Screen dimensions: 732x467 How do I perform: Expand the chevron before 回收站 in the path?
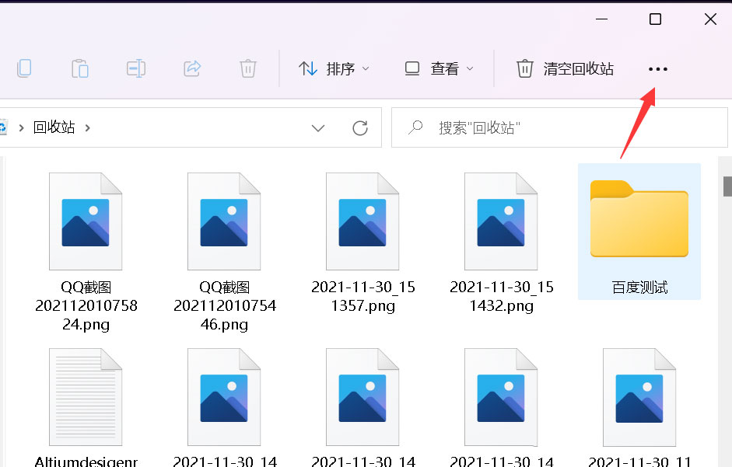click(21, 127)
